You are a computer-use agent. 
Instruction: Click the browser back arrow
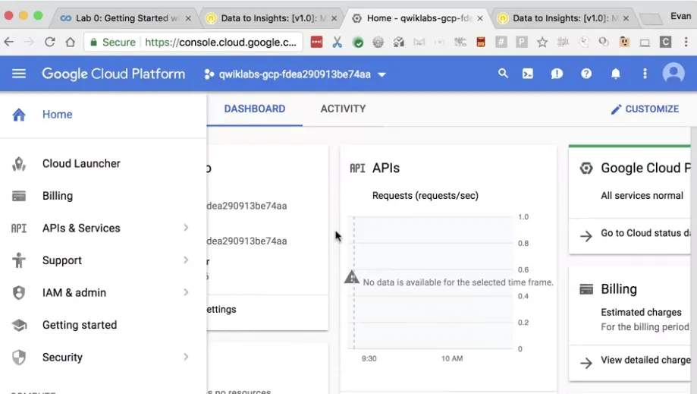click(9, 43)
